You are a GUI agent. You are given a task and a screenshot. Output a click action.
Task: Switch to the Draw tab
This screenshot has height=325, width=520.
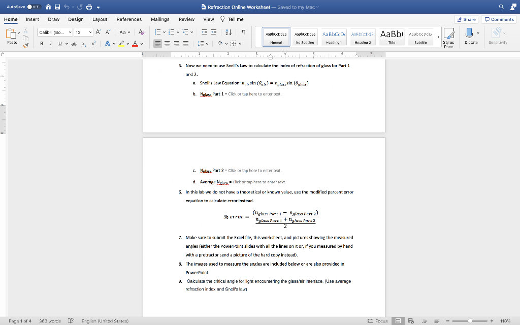click(53, 19)
